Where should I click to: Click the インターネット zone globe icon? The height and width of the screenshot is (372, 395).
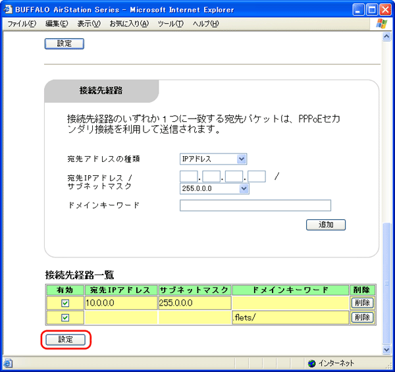pyautogui.click(x=311, y=363)
